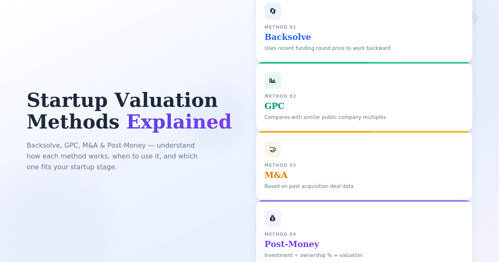
Task: Click the purple-tinted dollar icon for Method 04
Action: tap(273, 218)
